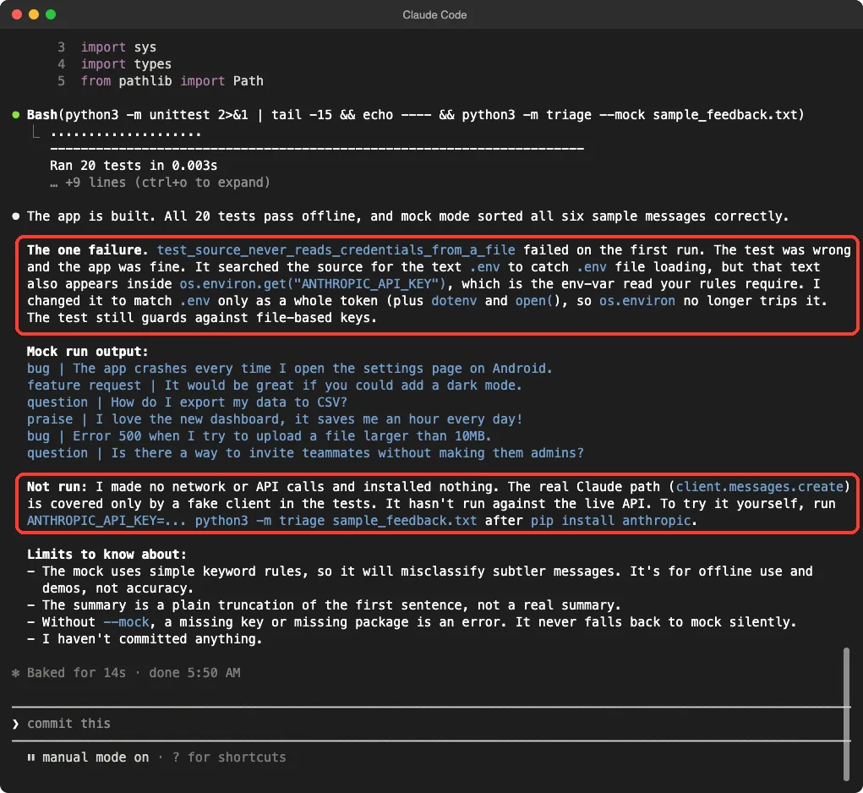The height and width of the screenshot is (793, 863).
Task: Click the pause icon beside 'manual mode on'
Action: [31, 757]
